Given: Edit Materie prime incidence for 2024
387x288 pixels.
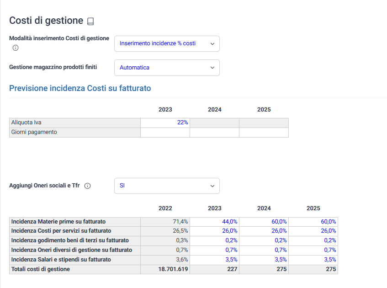Looking at the screenshot, I should (264, 221).
